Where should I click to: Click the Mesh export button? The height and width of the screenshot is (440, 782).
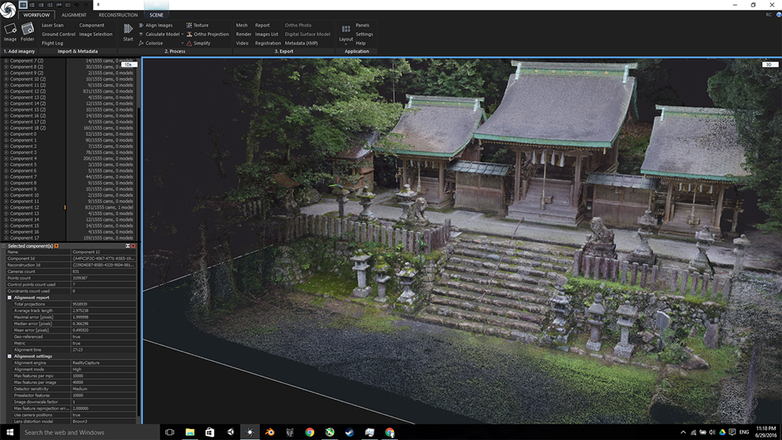242,25
